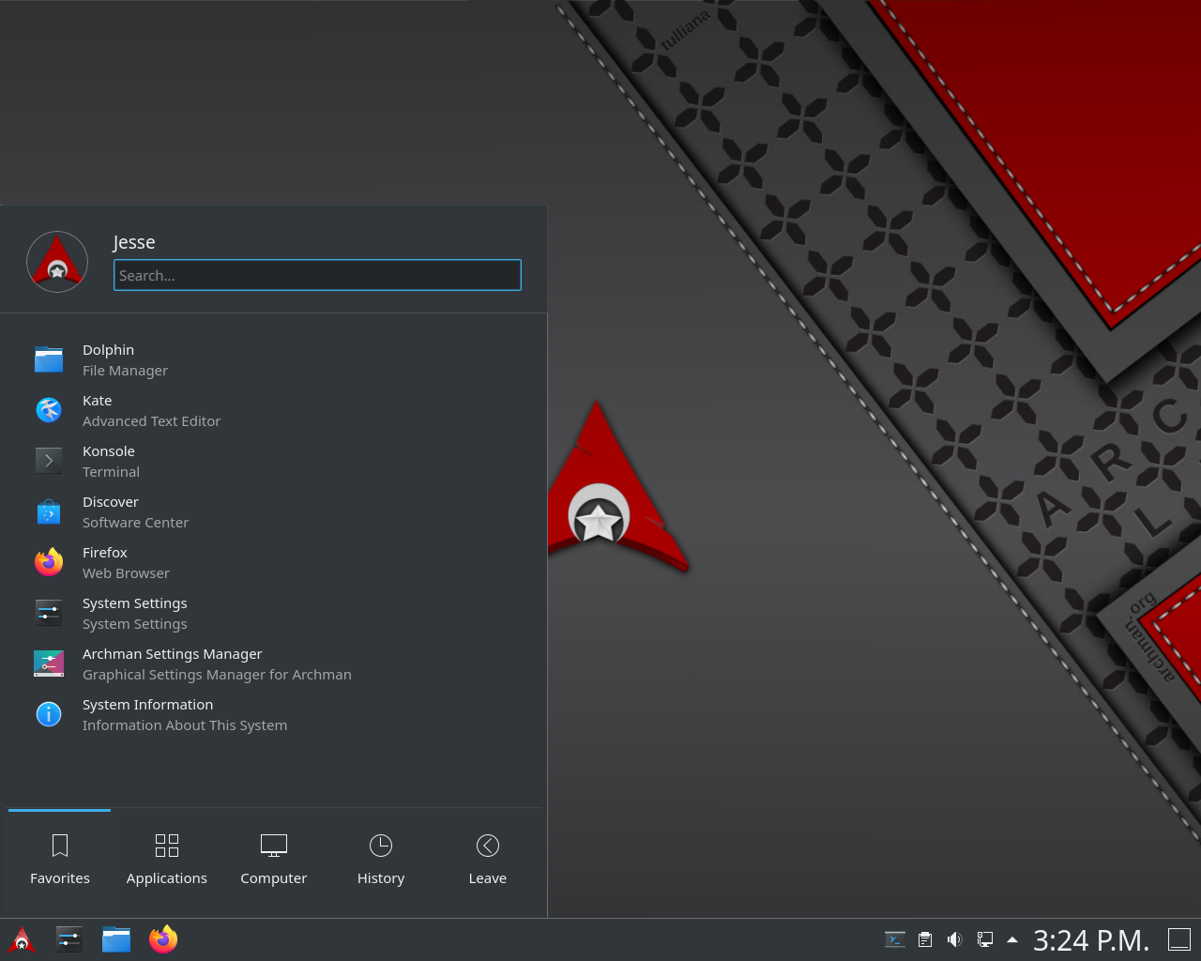Switch to the History tab
Viewport: 1201px width, 961px height.
click(x=381, y=862)
